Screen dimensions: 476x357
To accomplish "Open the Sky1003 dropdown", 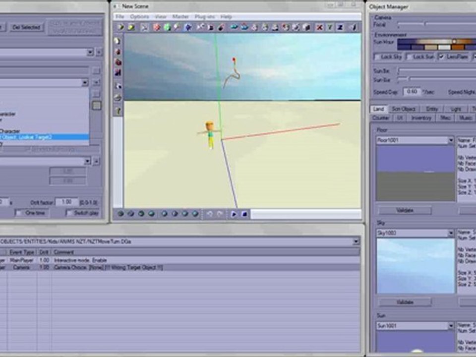I will (x=451, y=233).
